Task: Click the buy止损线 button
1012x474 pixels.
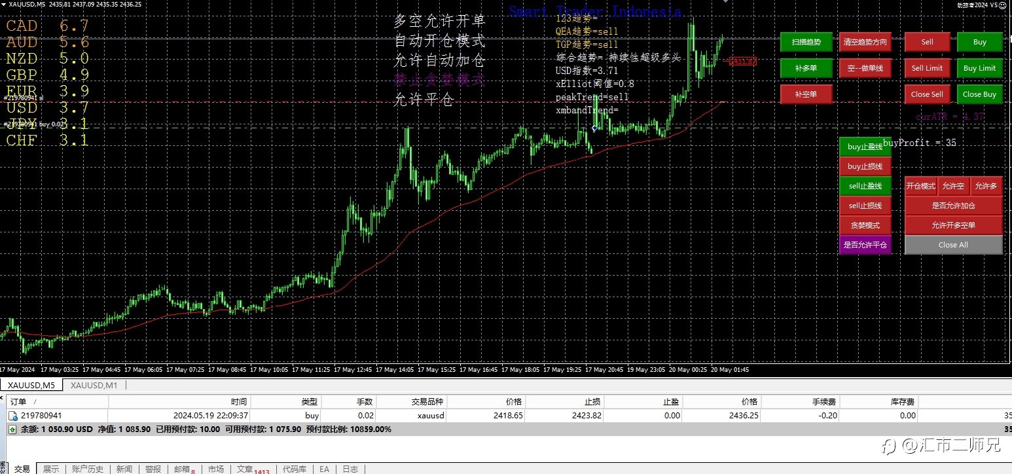Action: (x=865, y=166)
